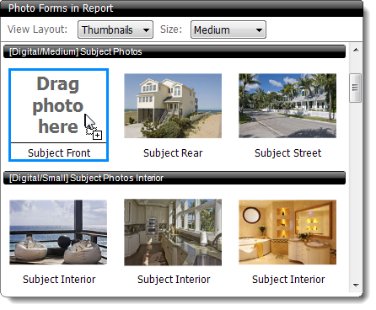Click the "Size:" label

(x=171, y=29)
